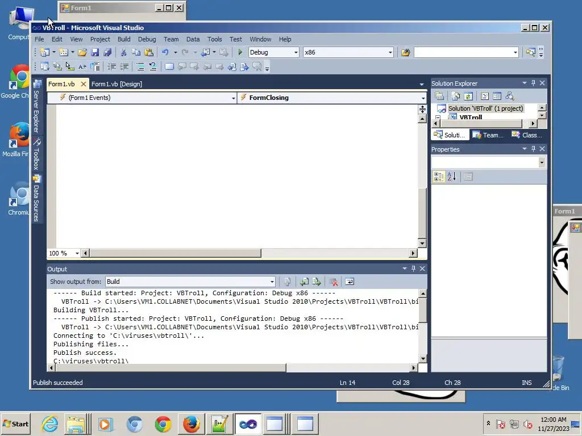Select Solution 'VBTroll' (1 project) node
The height and width of the screenshot is (436, 582).
[x=485, y=108]
